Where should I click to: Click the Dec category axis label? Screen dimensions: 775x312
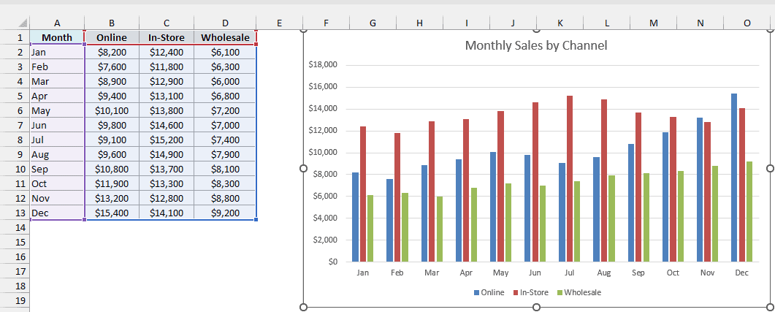pos(741,273)
